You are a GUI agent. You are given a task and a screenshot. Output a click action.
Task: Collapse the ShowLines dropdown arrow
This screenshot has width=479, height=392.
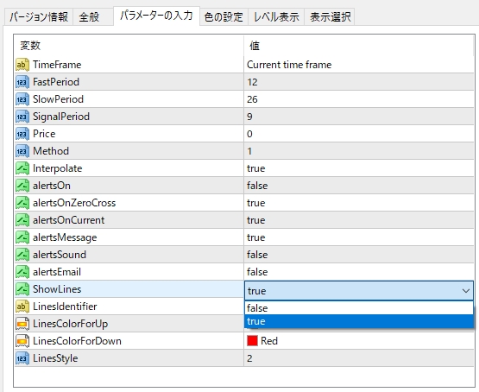(x=466, y=291)
